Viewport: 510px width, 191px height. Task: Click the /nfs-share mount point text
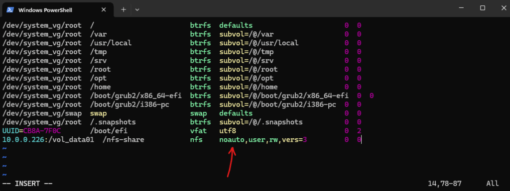coord(124,140)
